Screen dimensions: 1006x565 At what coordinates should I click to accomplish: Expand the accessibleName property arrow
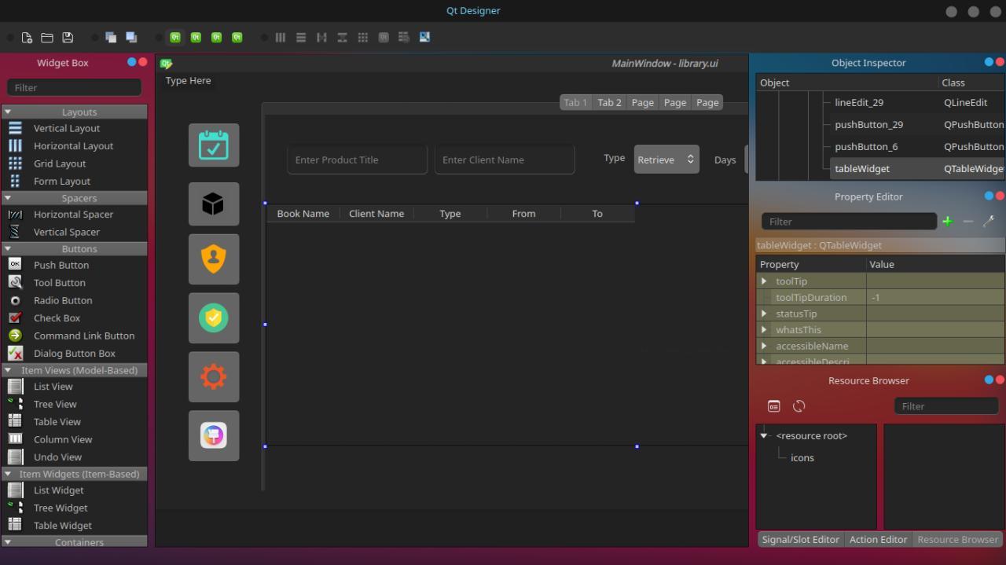click(764, 346)
